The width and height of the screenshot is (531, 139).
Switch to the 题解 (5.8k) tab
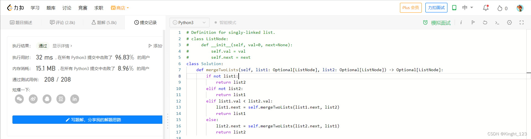(104, 22)
